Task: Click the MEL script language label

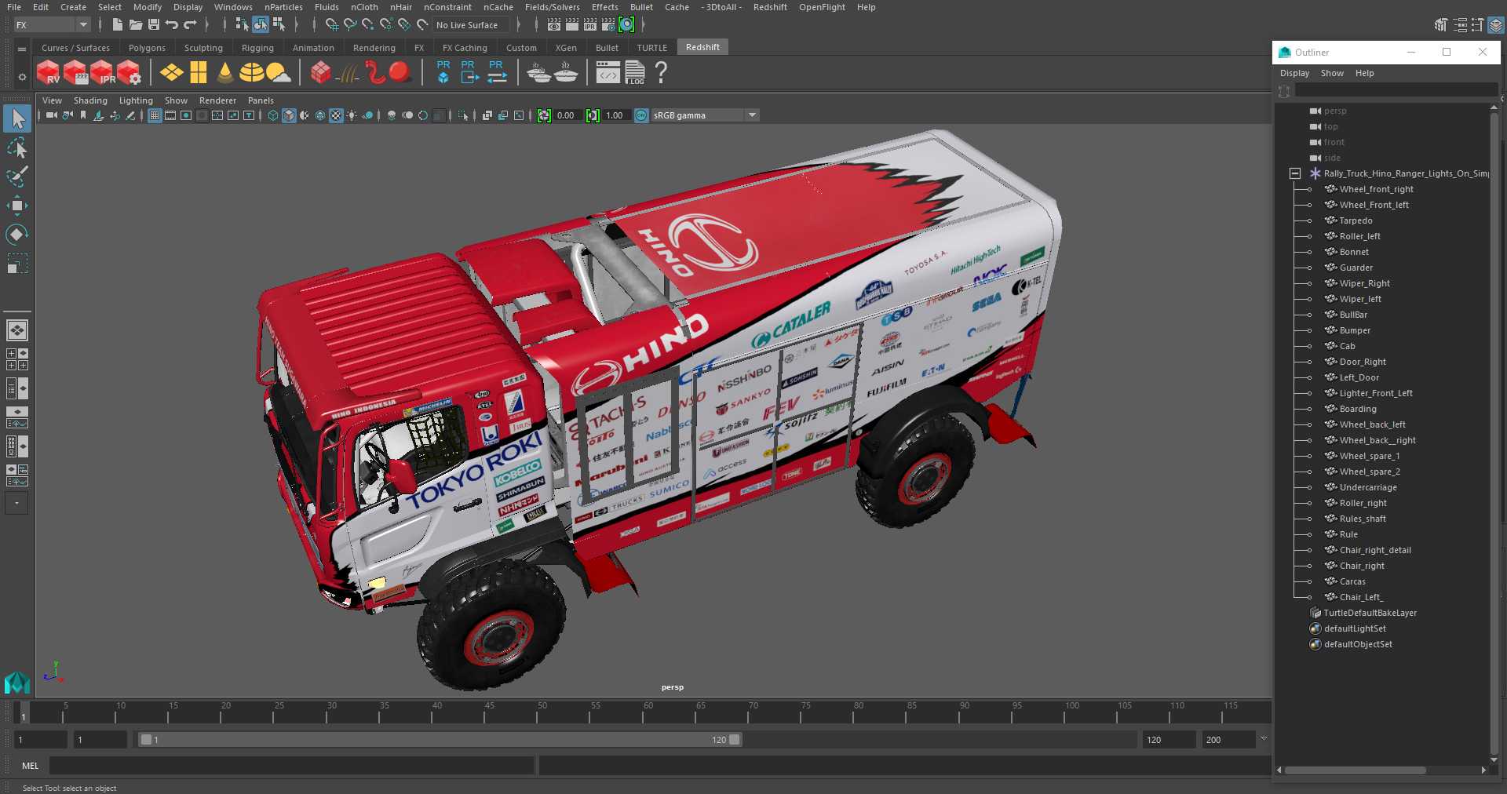Action: click(x=30, y=766)
